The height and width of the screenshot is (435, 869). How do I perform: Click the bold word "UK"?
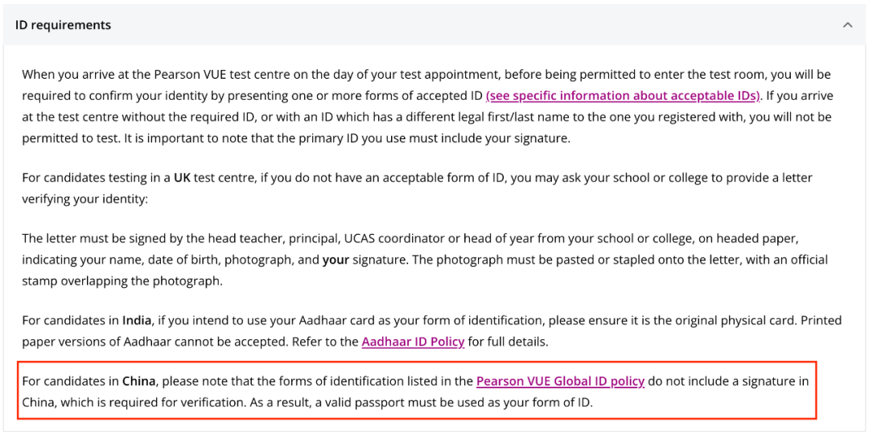click(183, 178)
